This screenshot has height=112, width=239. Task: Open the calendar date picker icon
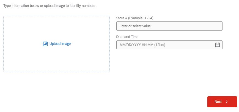(217, 45)
